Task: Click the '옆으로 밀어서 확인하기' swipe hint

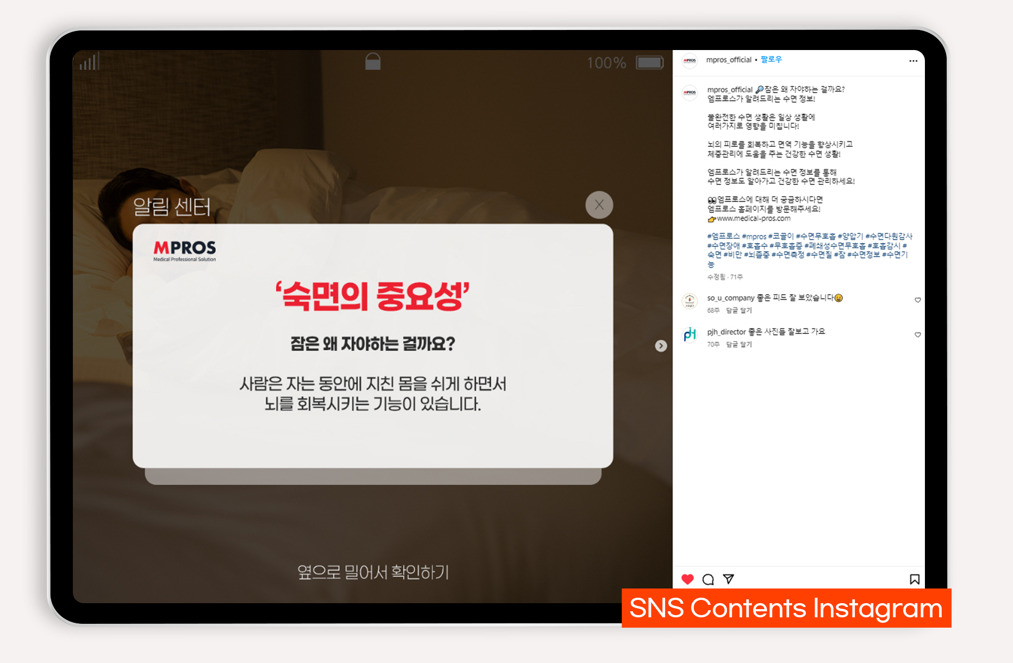Action: pyautogui.click(x=373, y=572)
